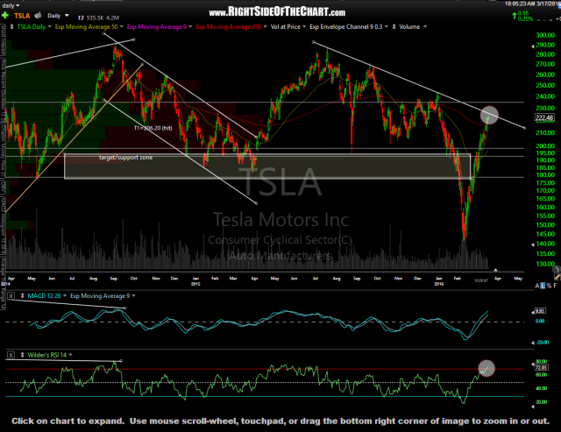The height and width of the screenshot is (432, 561).
Task: Click the reorder arrows beside Wilder's RSI 14
Action: tap(22, 355)
